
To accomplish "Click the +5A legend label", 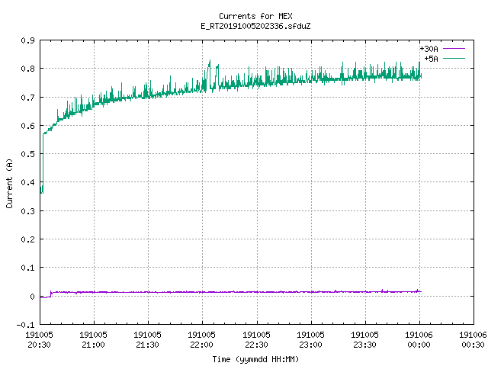I will pyautogui.click(x=431, y=59).
